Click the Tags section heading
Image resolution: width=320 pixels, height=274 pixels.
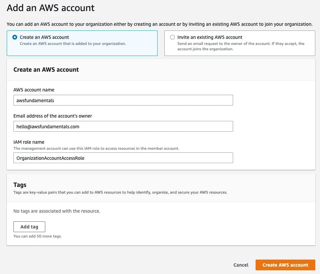[20, 185]
